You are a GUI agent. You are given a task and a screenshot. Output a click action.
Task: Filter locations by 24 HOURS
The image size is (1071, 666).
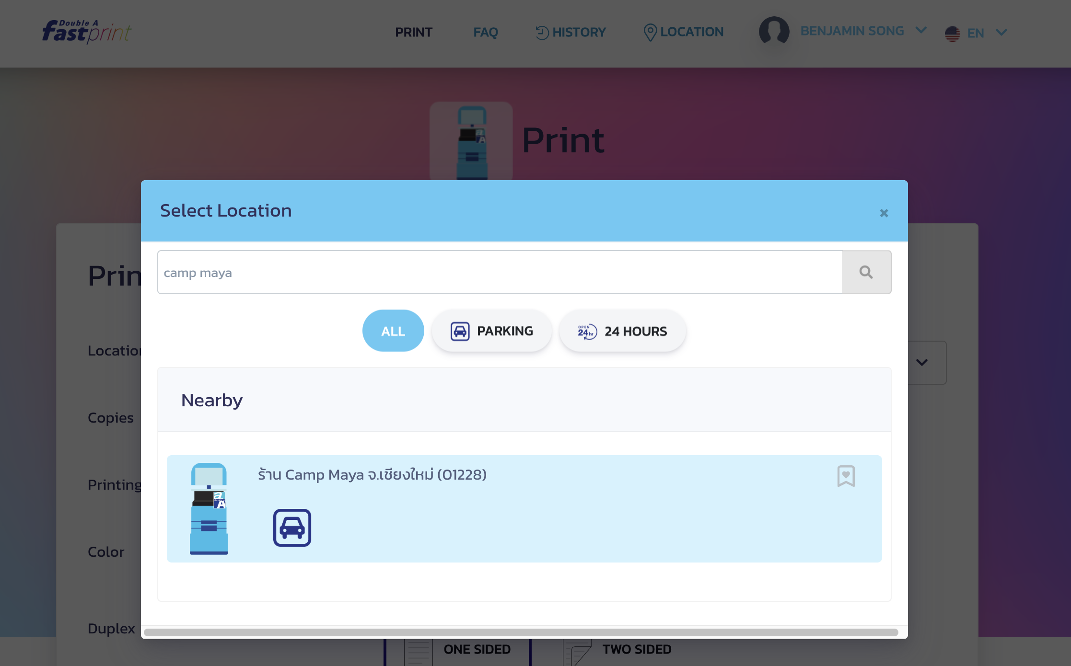(622, 331)
